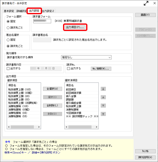Click 選択(S) button

pyautogui.click(x=53, y=97)
